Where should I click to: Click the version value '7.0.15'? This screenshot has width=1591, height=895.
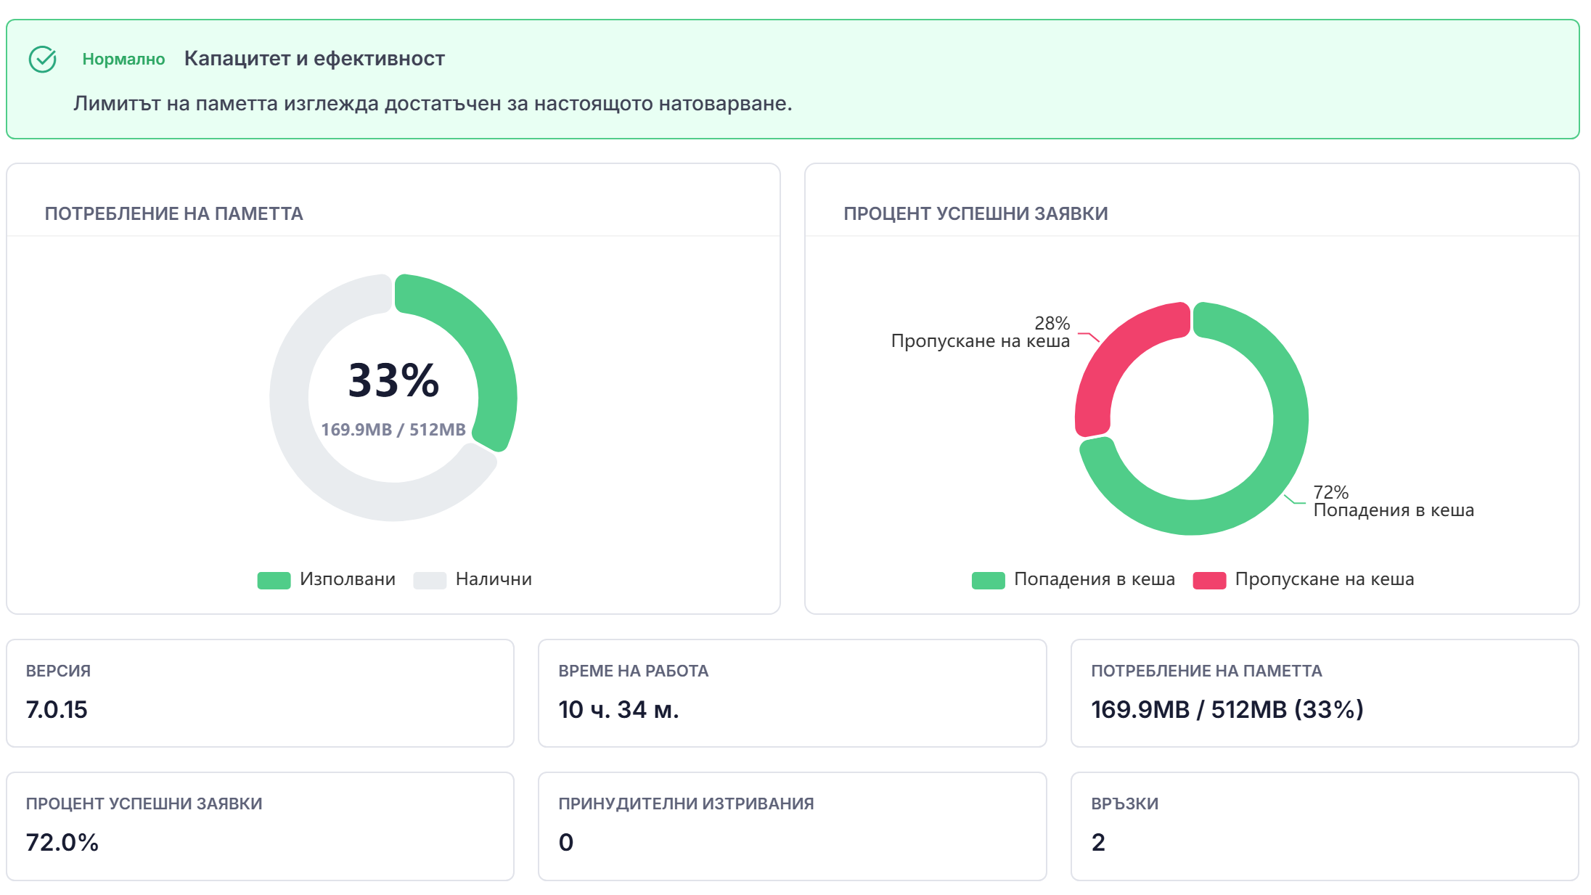(x=57, y=710)
